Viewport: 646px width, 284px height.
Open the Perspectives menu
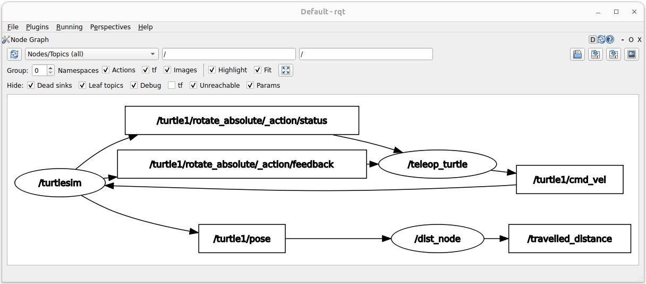[x=110, y=27]
